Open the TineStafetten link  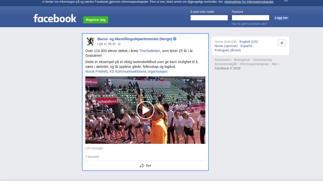(150, 51)
